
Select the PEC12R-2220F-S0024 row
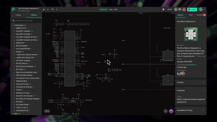click(26, 75)
